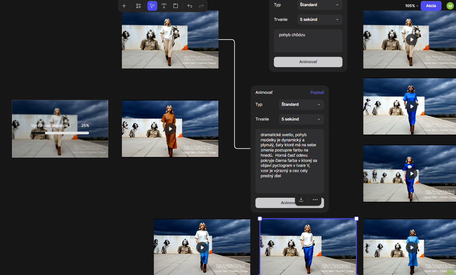
Task: Open Trvanie dropdown showing 5 sekúnd in lower panel
Action: 301,119
